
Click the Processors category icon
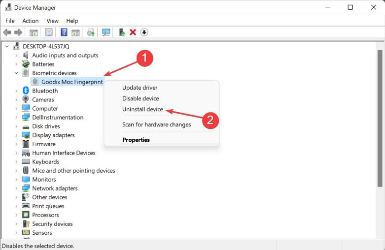click(26, 215)
